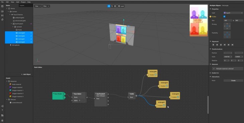Open the Filter dropdown in viewport
This screenshot has width=244, height=123.
pos(46,6)
